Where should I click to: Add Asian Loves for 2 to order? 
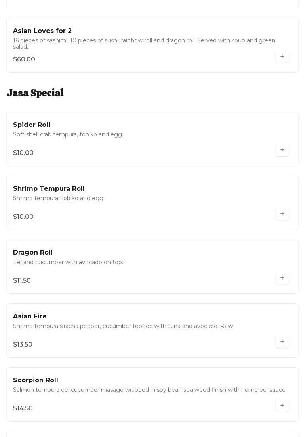click(x=282, y=57)
